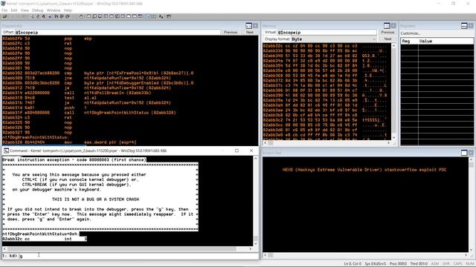Click the Thrd 001:0 status entry
476x267 pixels.
[x=419, y=264]
